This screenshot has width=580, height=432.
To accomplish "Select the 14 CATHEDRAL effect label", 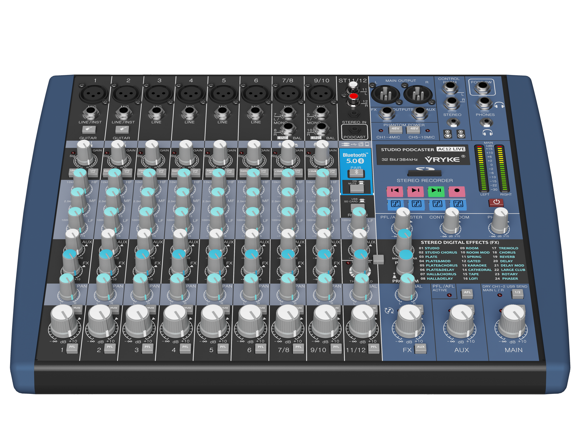I will tap(477, 270).
